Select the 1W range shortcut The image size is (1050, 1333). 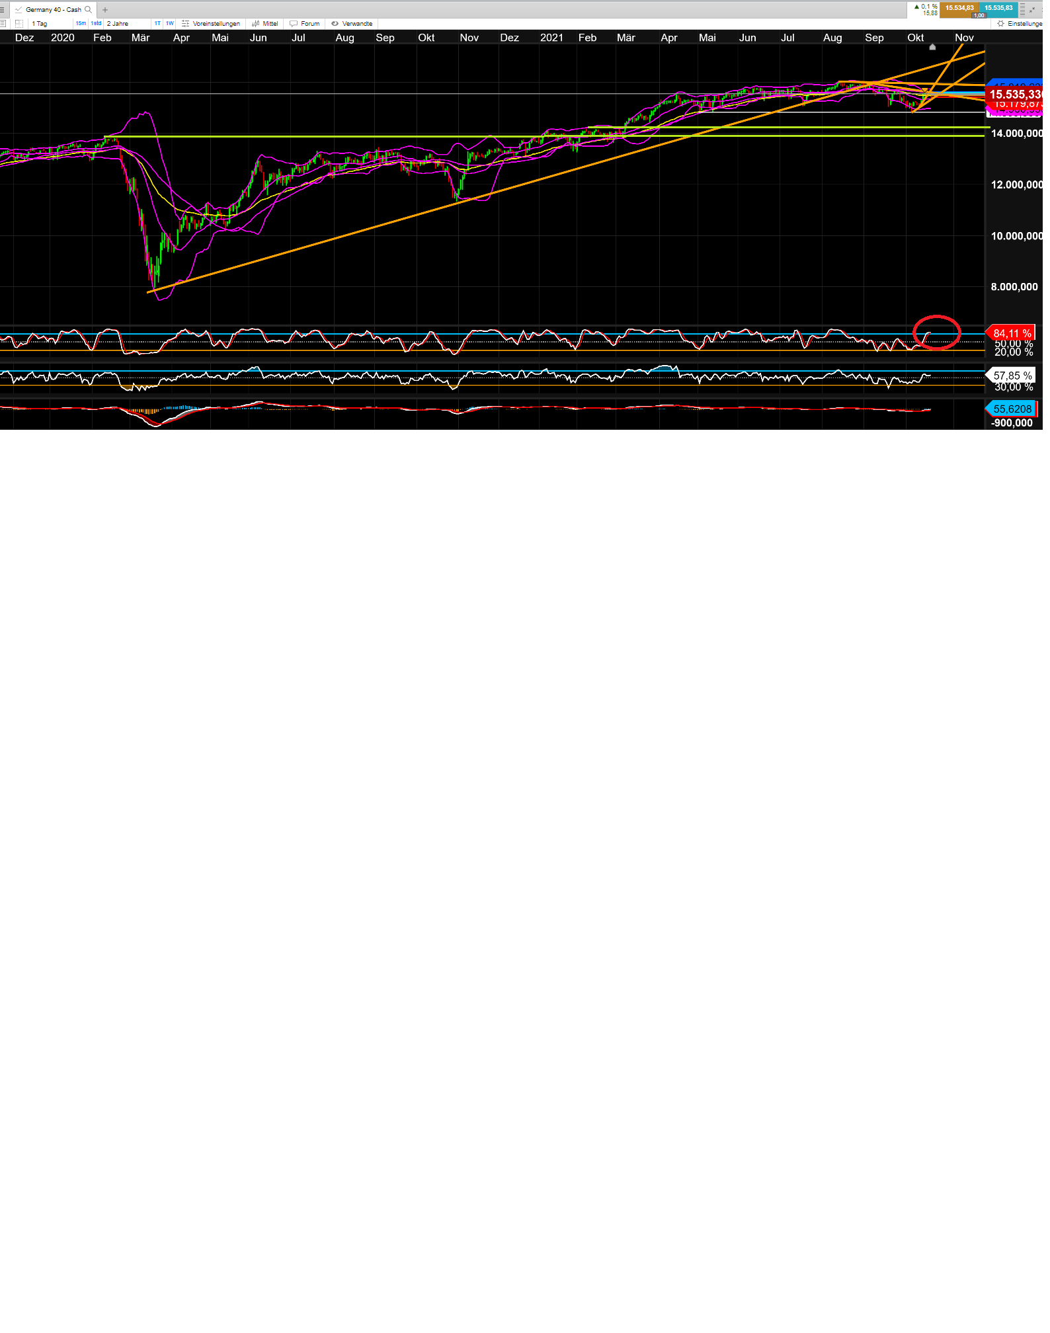170,24
